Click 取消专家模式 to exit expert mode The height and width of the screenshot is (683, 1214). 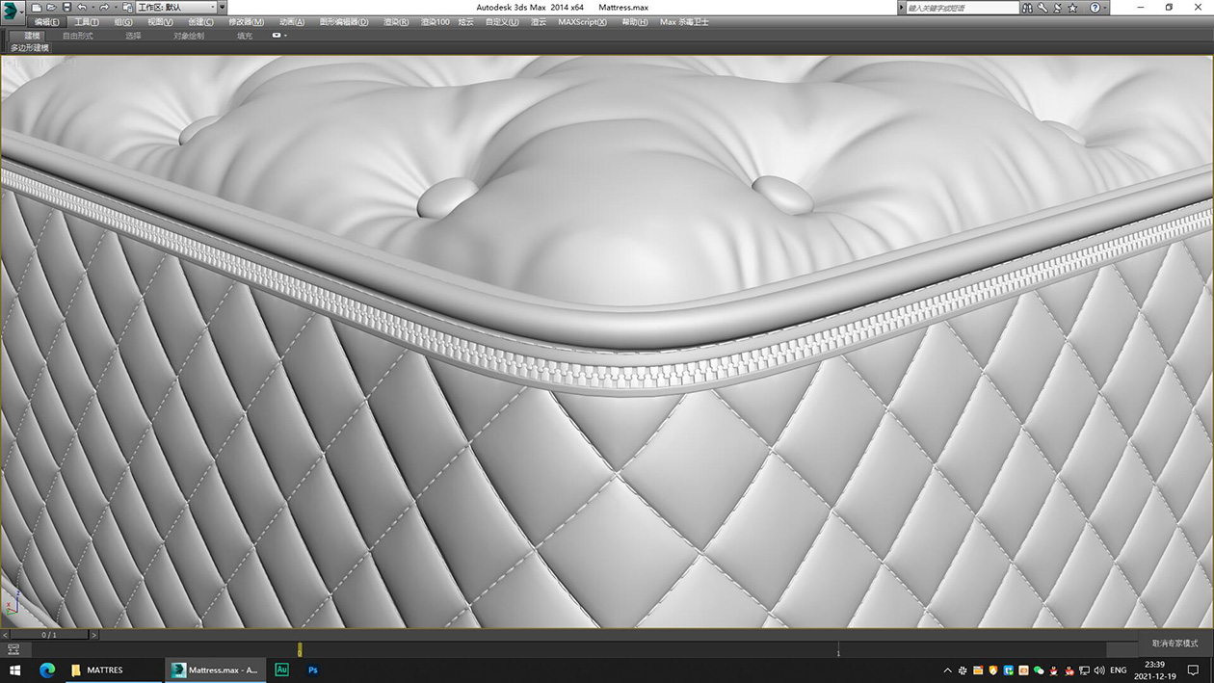click(x=1175, y=643)
